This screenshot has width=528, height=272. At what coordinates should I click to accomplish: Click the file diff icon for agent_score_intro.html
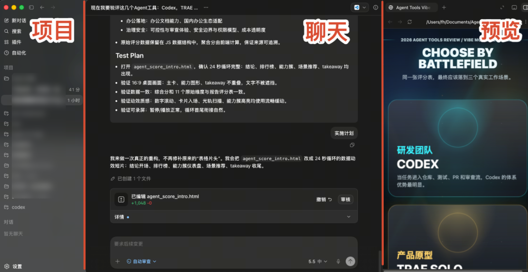(121, 199)
